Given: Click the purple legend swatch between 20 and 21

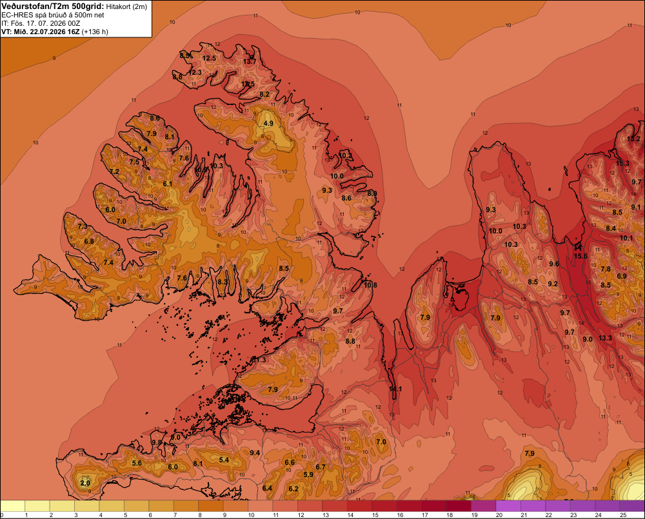Looking at the screenshot, I should click(x=509, y=506).
